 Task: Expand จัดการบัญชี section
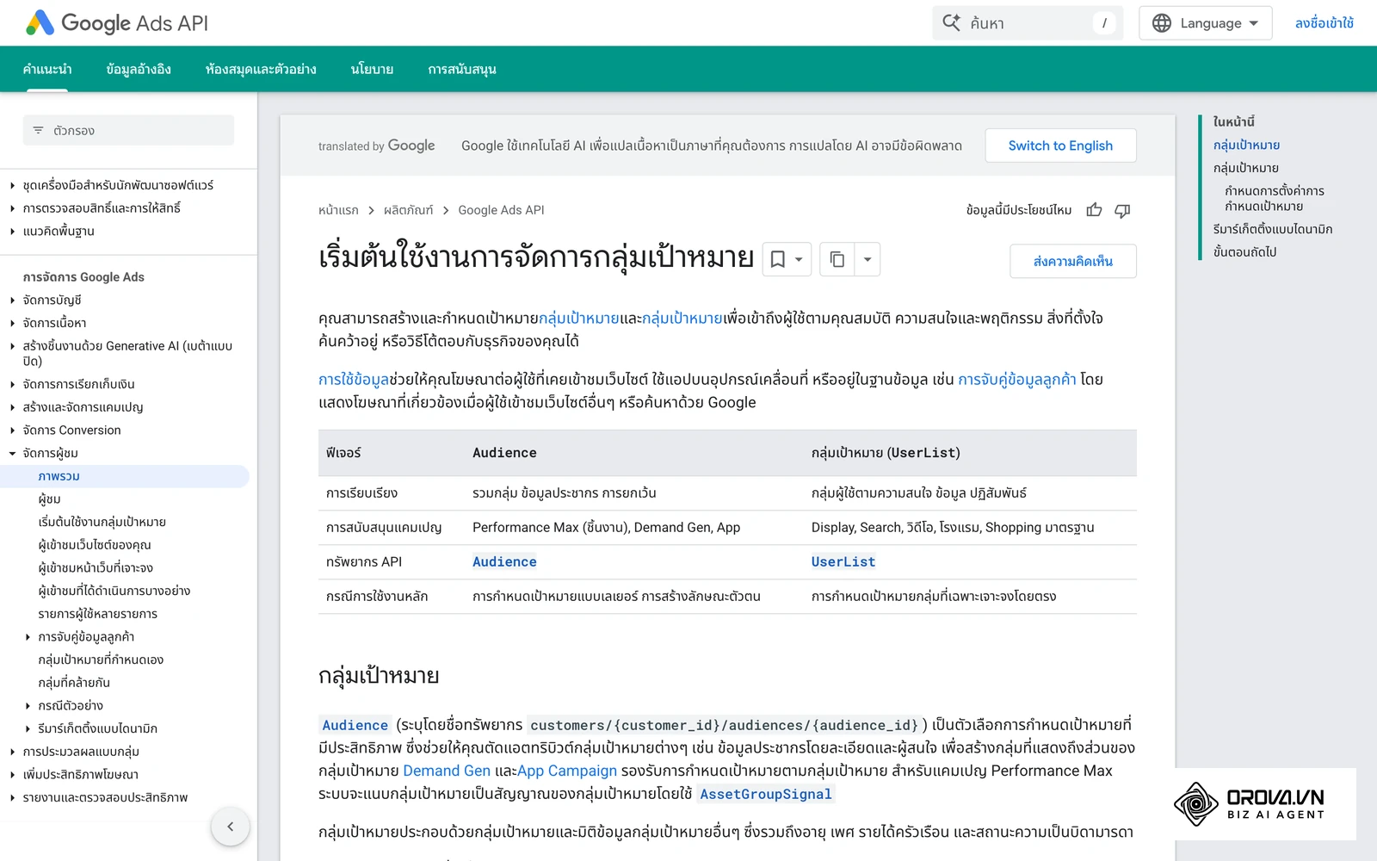(12, 300)
